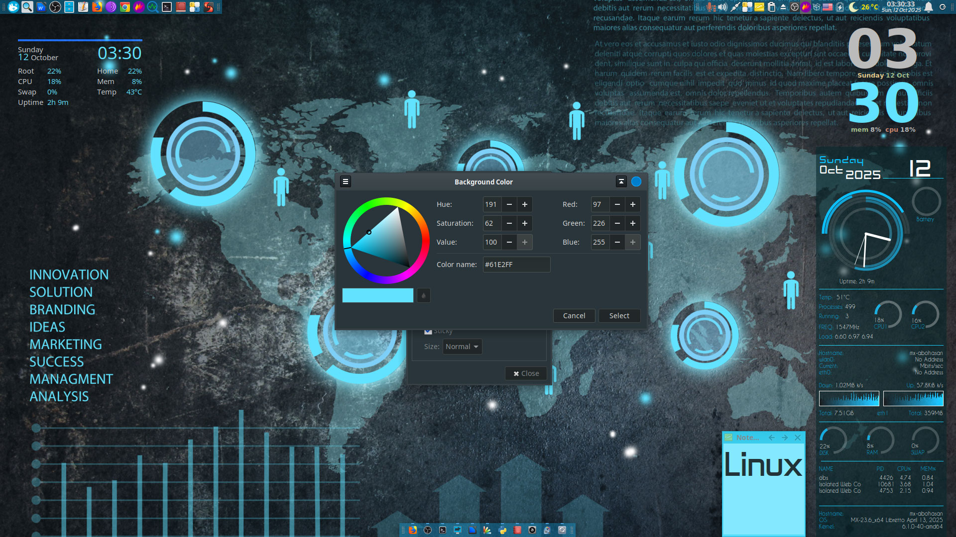Toggle the Sticky checkbox

428,331
